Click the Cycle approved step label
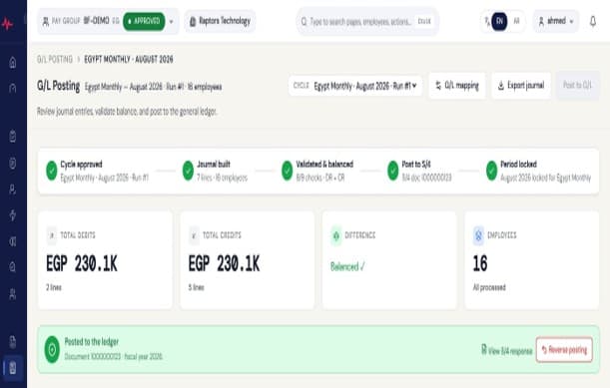The width and height of the screenshot is (610, 388). pyautogui.click(x=81, y=164)
